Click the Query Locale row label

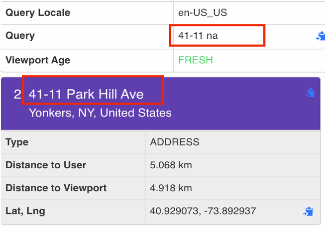tap(38, 12)
